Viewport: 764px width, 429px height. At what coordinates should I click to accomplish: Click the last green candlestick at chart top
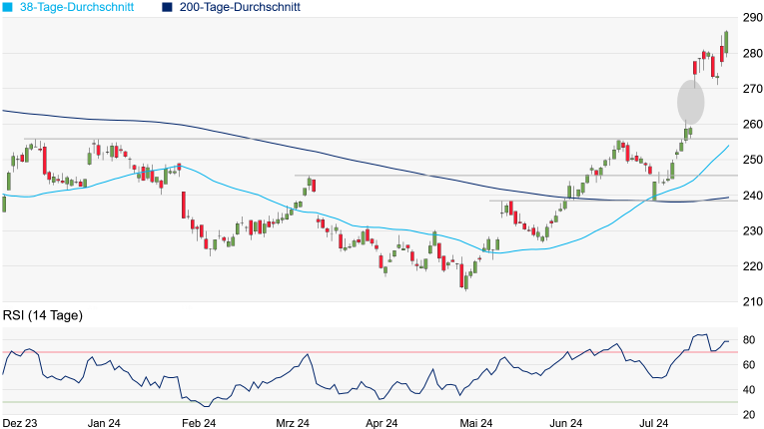[x=726, y=41]
